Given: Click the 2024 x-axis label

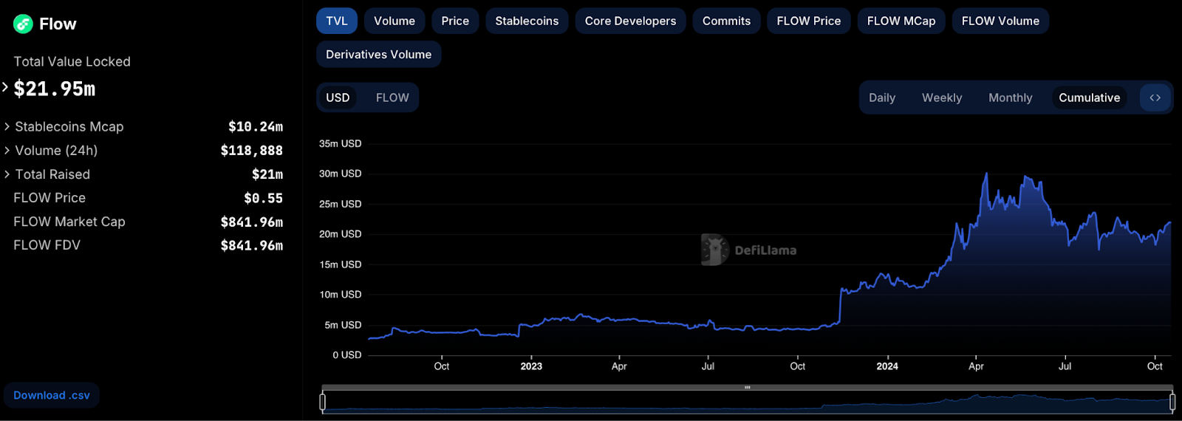Looking at the screenshot, I should click(x=887, y=366).
